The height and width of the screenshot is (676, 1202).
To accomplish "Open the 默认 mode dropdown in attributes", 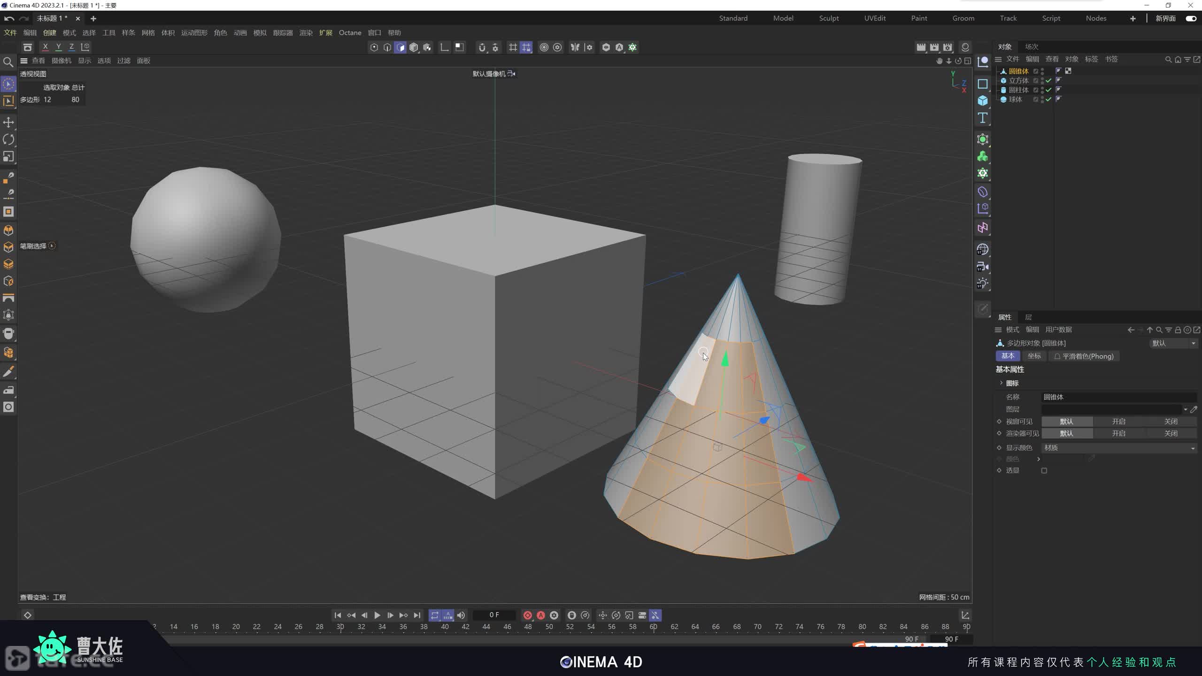I will tap(1172, 343).
